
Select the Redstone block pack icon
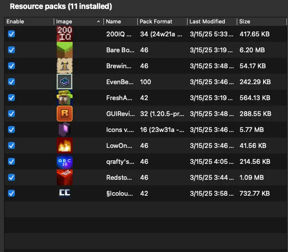(65, 177)
